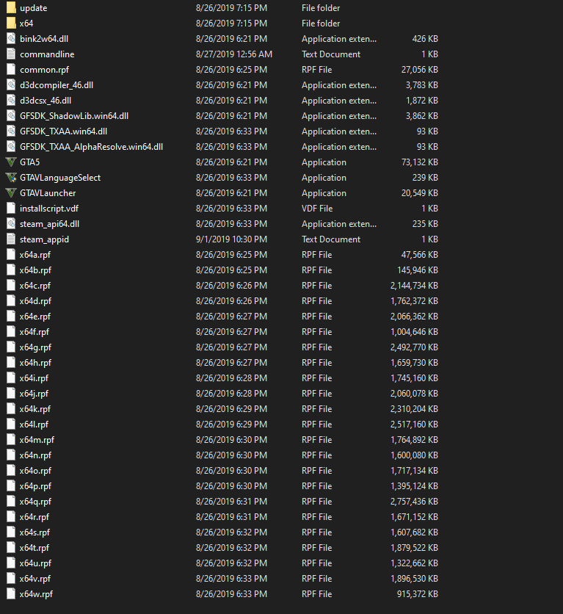The image size is (563, 614).
Task: Click the 9/1/2019 10:30 PM date
Action: click(x=232, y=239)
